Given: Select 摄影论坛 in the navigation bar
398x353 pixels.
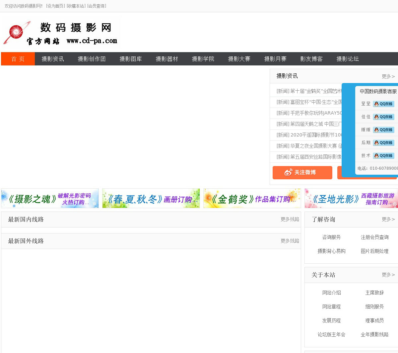Looking at the screenshot, I should (347, 59).
